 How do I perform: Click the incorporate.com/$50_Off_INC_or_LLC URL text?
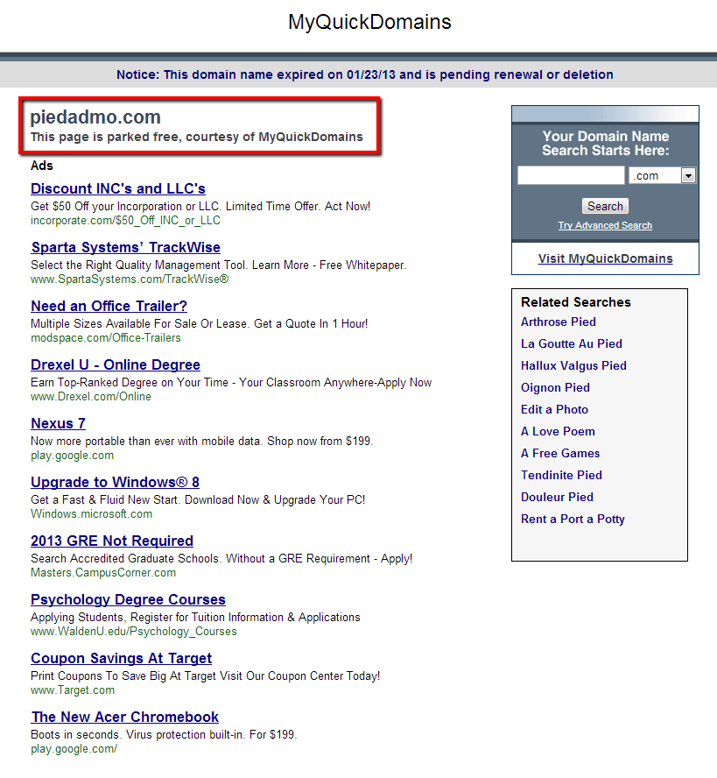tap(125, 220)
